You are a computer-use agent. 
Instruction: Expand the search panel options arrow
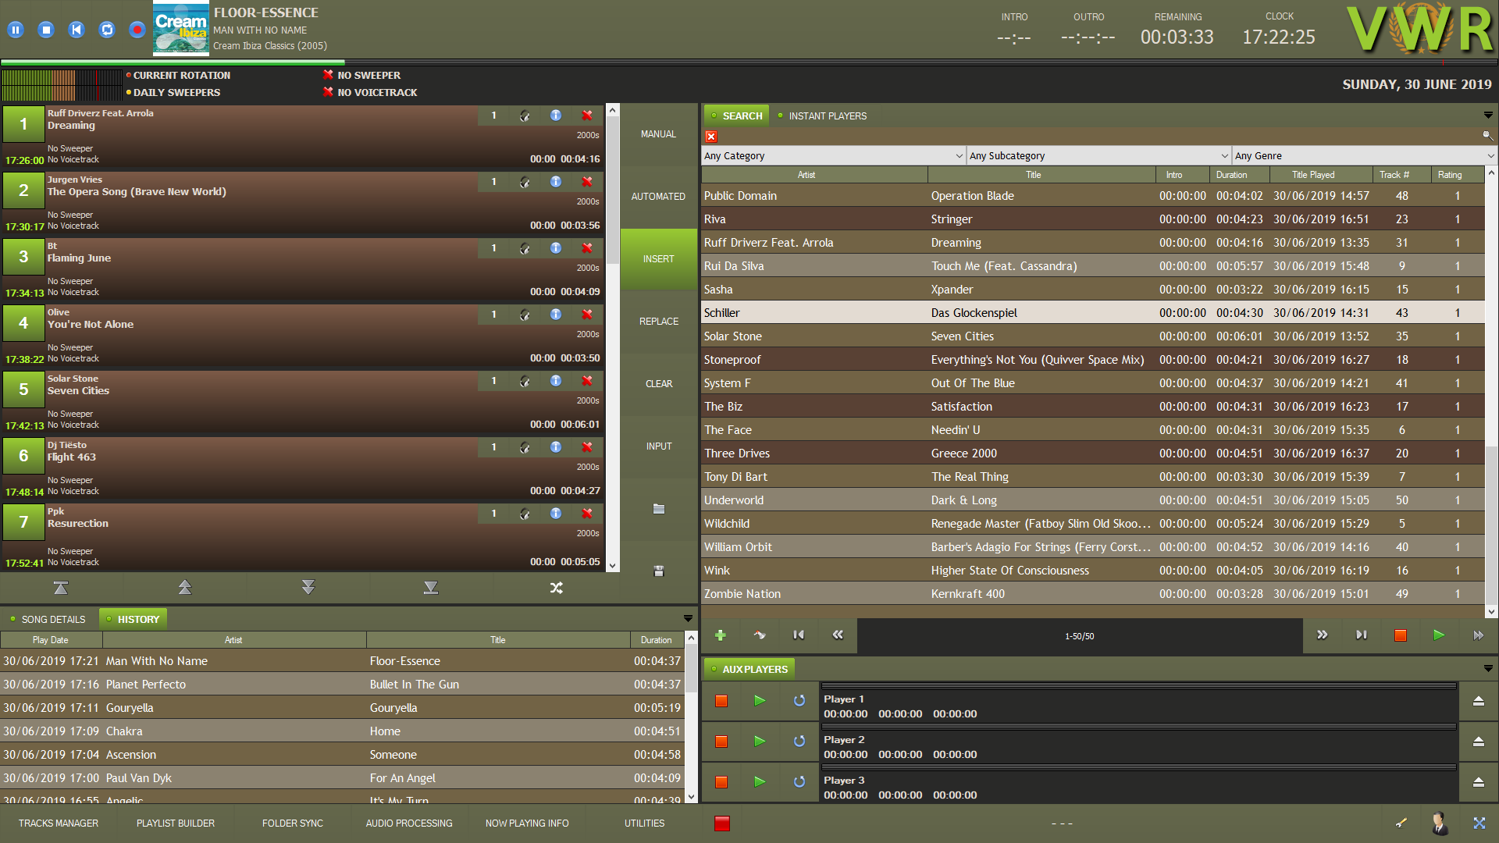[x=1488, y=116]
